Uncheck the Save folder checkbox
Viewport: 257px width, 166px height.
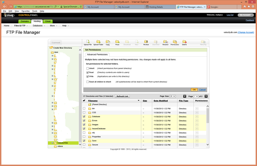click(x=84, y=141)
